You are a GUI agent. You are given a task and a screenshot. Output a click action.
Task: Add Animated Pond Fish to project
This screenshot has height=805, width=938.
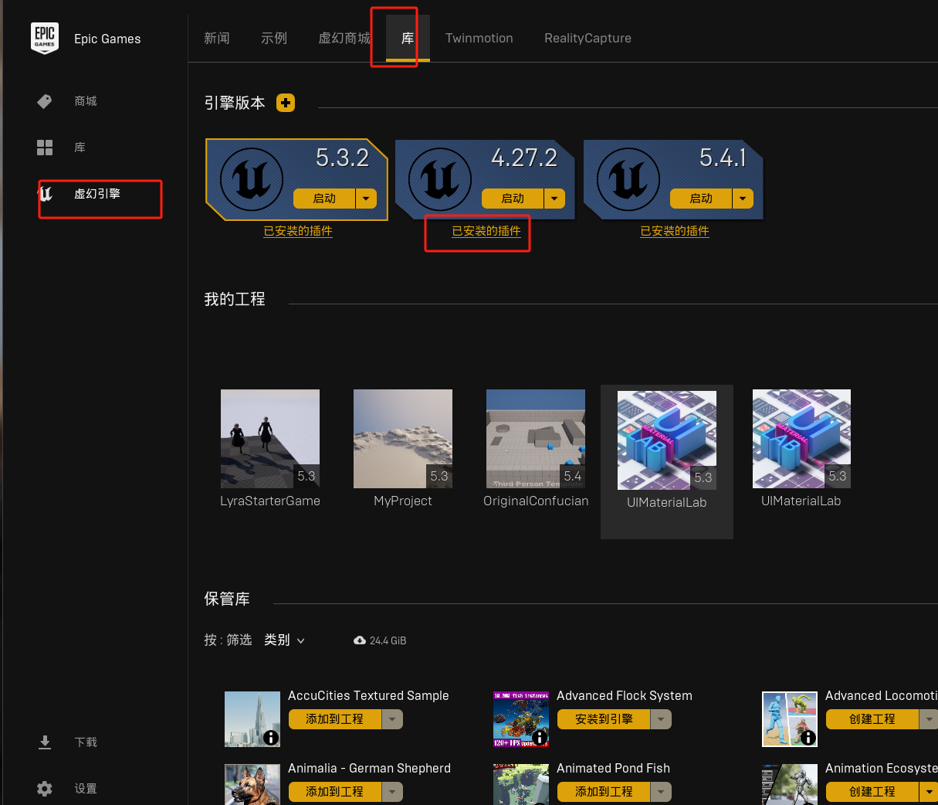(x=604, y=792)
